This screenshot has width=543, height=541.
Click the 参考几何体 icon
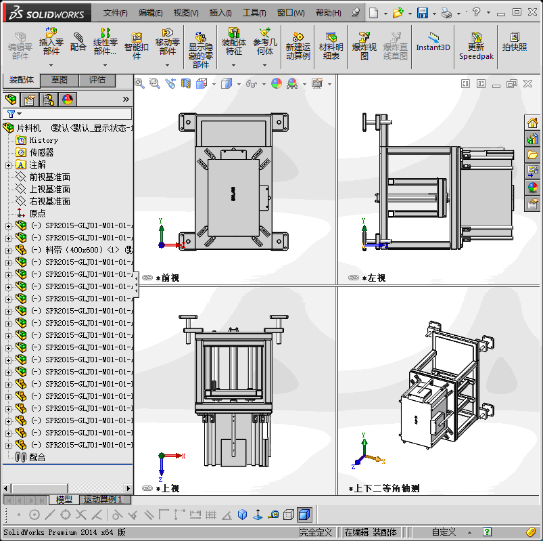point(265,41)
